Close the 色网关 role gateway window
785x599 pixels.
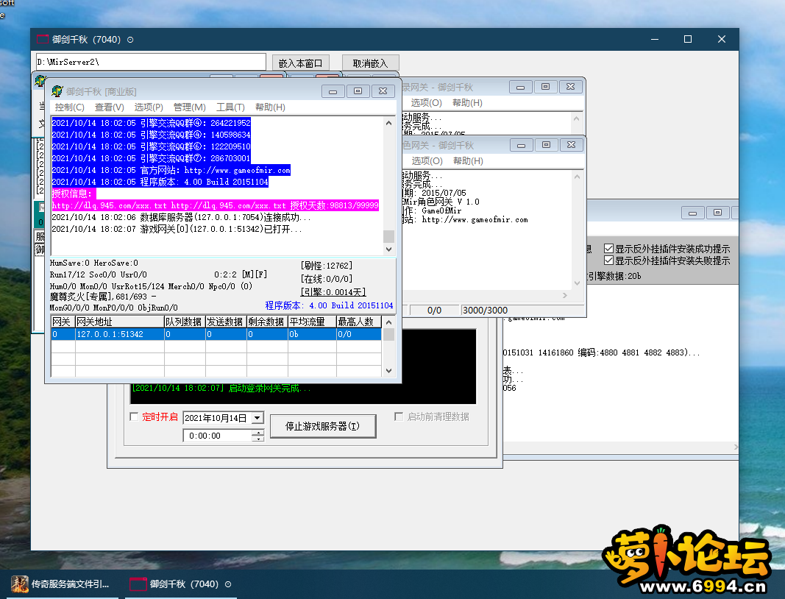pyautogui.click(x=571, y=145)
